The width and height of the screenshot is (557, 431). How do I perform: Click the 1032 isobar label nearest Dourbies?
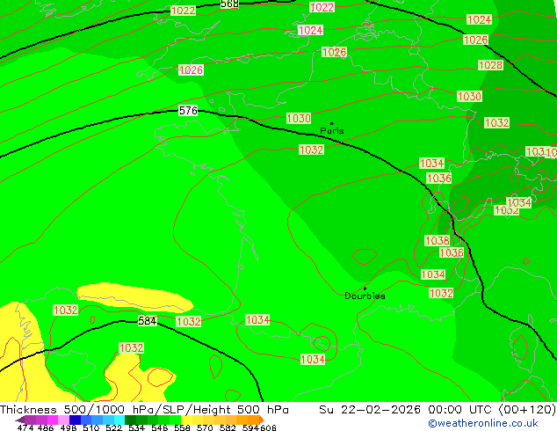(x=441, y=294)
